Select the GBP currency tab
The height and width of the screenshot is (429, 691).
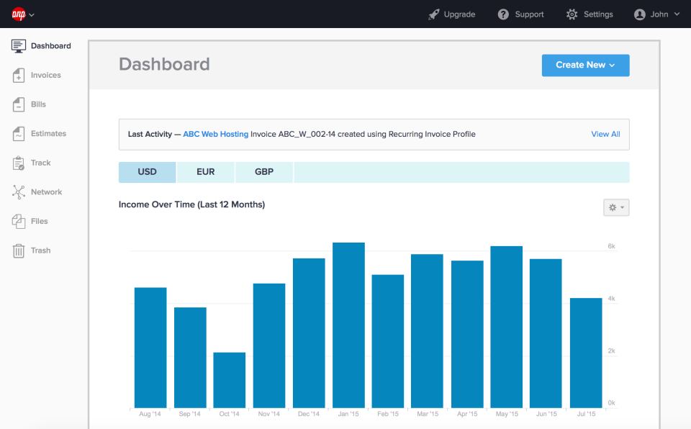pyautogui.click(x=264, y=173)
